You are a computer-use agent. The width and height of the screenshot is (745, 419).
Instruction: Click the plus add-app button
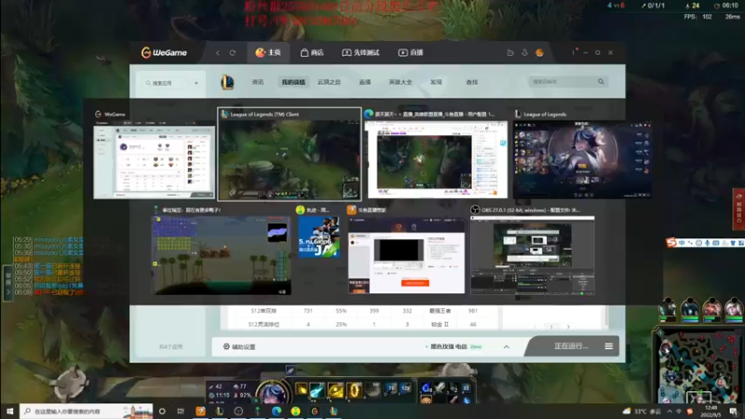point(196,83)
